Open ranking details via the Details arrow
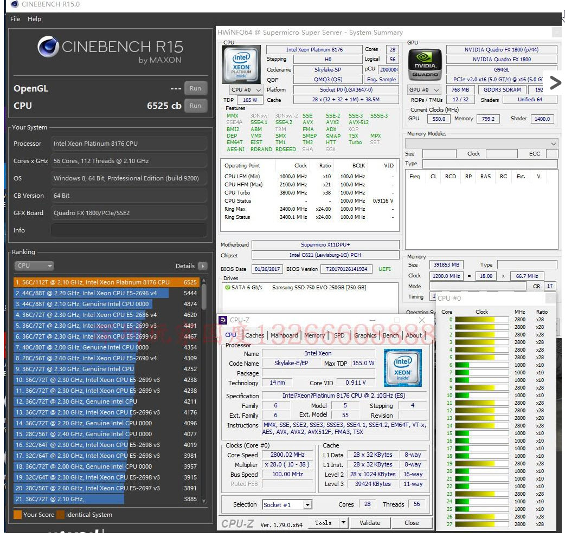The height and width of the screenshot is (538, 565). point(202,266)
